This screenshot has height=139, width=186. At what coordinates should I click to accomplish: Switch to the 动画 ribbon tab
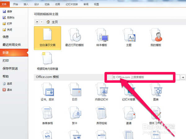pyautogui.click(x=58, y=4)
